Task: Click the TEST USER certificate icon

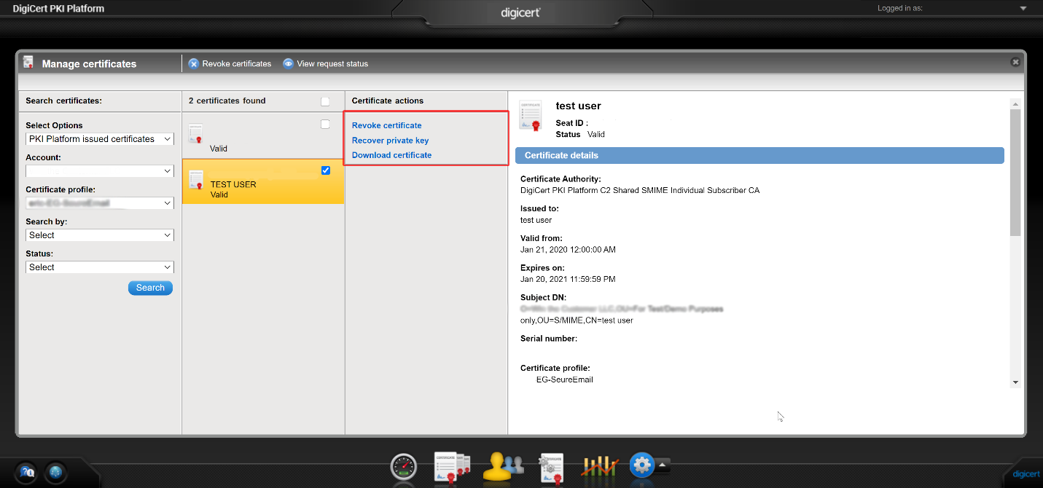Action: point(196,181)
